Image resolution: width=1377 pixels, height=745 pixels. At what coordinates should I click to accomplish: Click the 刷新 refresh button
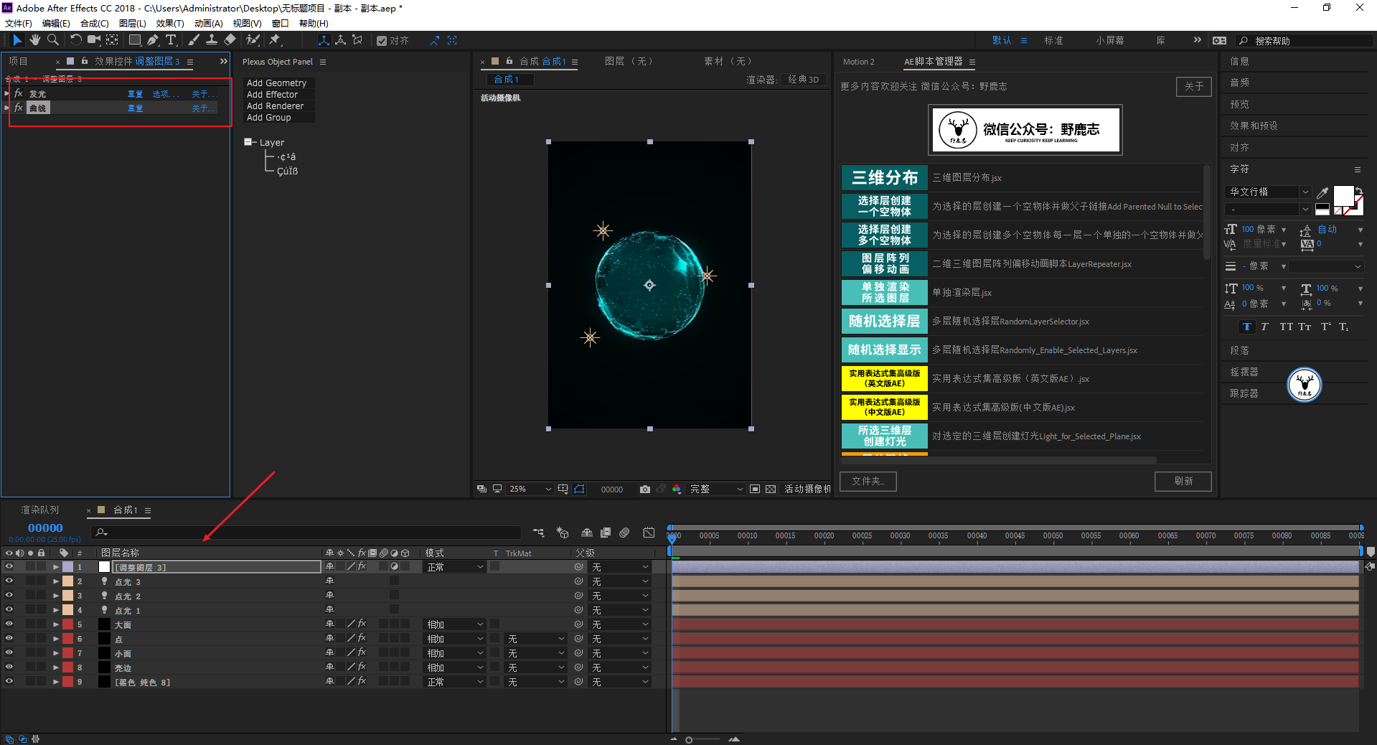click(x=1183, y=481)
